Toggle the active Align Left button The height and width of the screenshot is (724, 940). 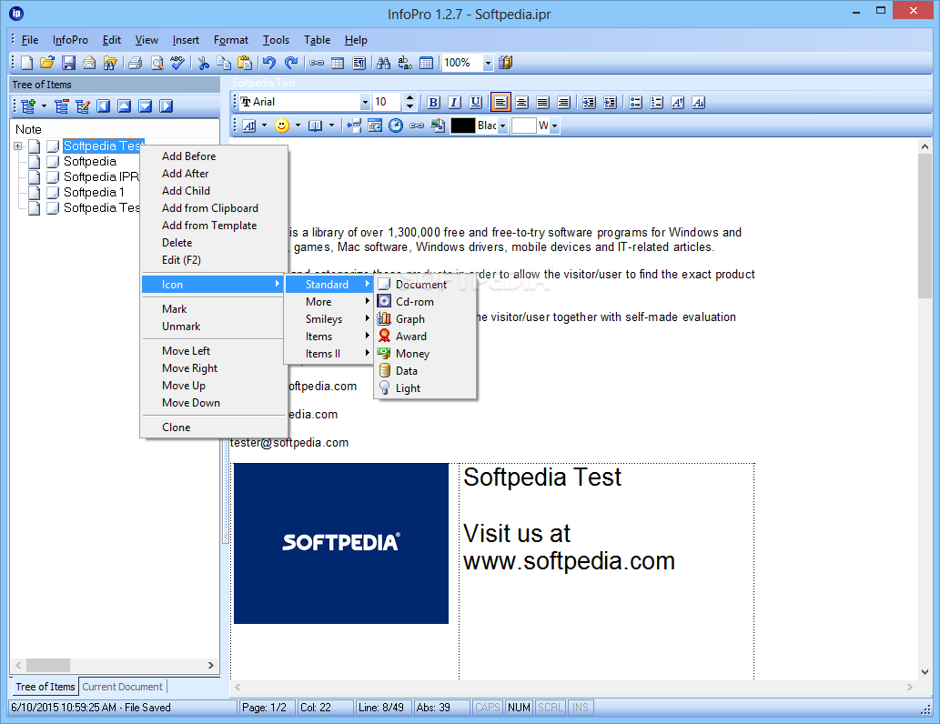(500, 103)
